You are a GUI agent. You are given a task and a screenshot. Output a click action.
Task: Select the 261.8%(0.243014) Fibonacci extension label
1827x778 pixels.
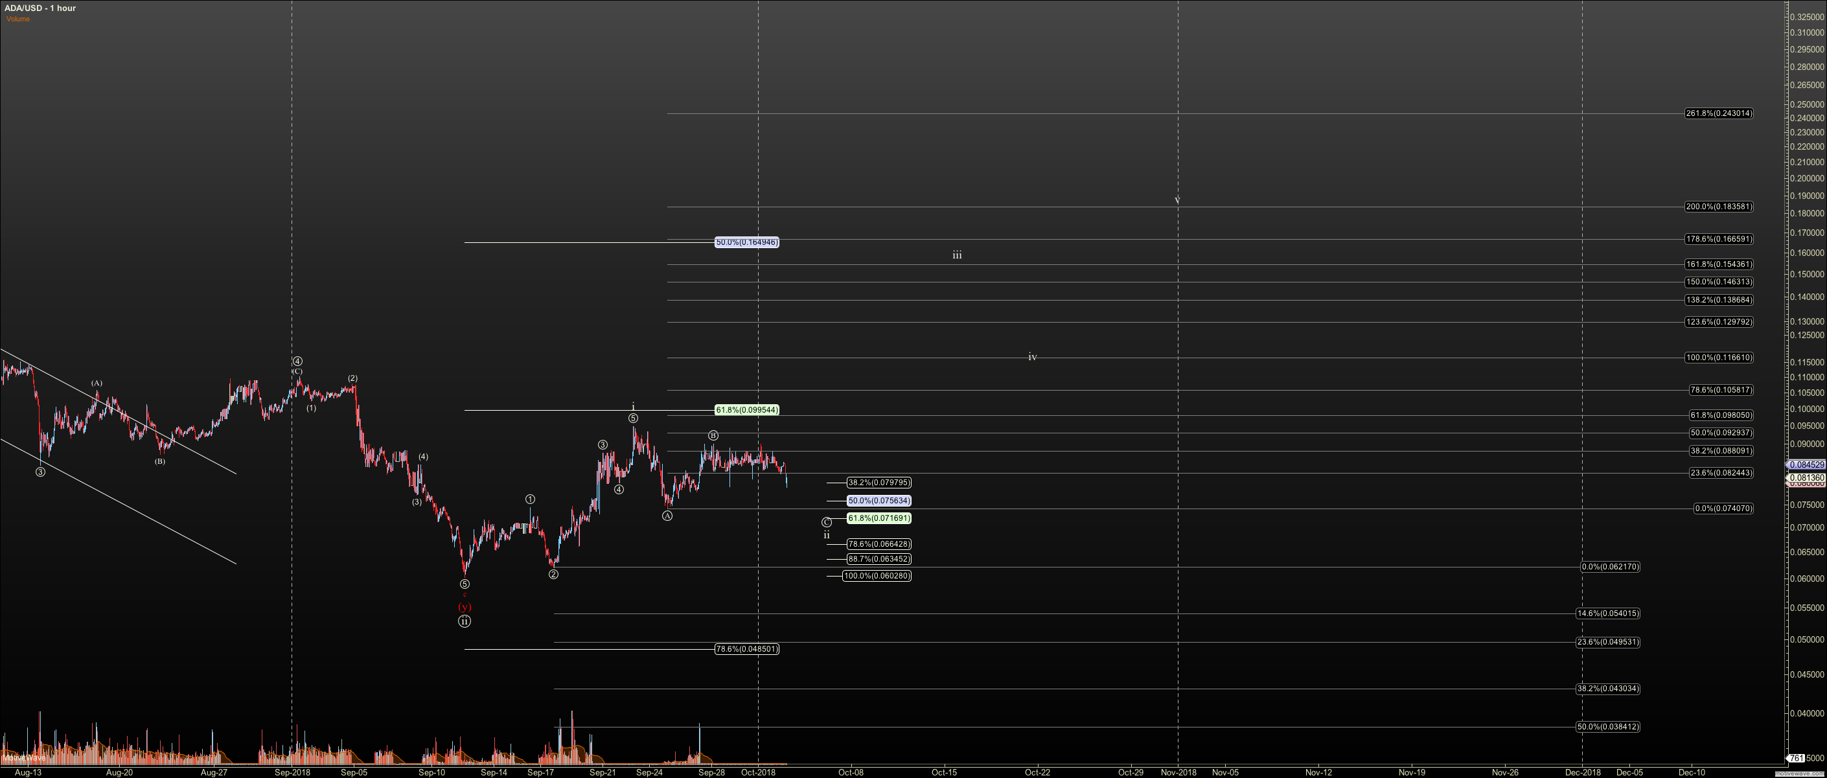click(1719, 113)
